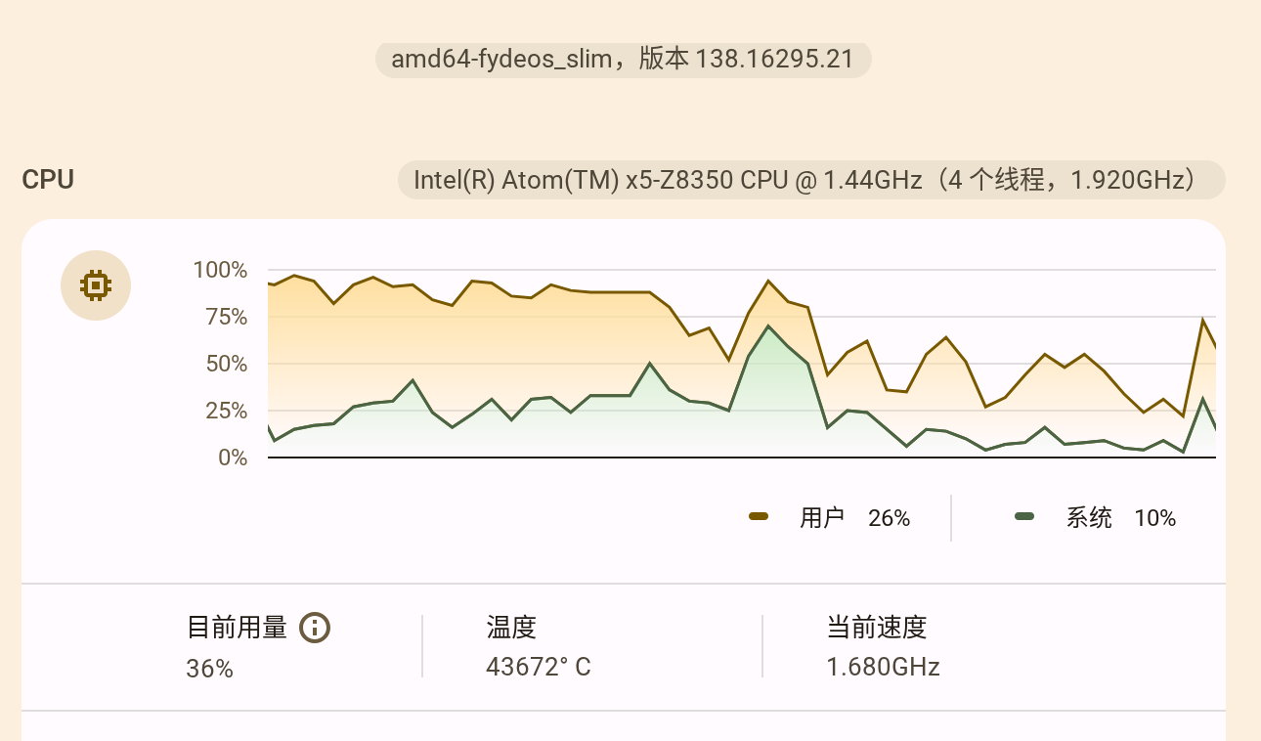Click the 100% y-axis label
Viewport: 1261px width, 741px height.
click(x=221, y=270)
